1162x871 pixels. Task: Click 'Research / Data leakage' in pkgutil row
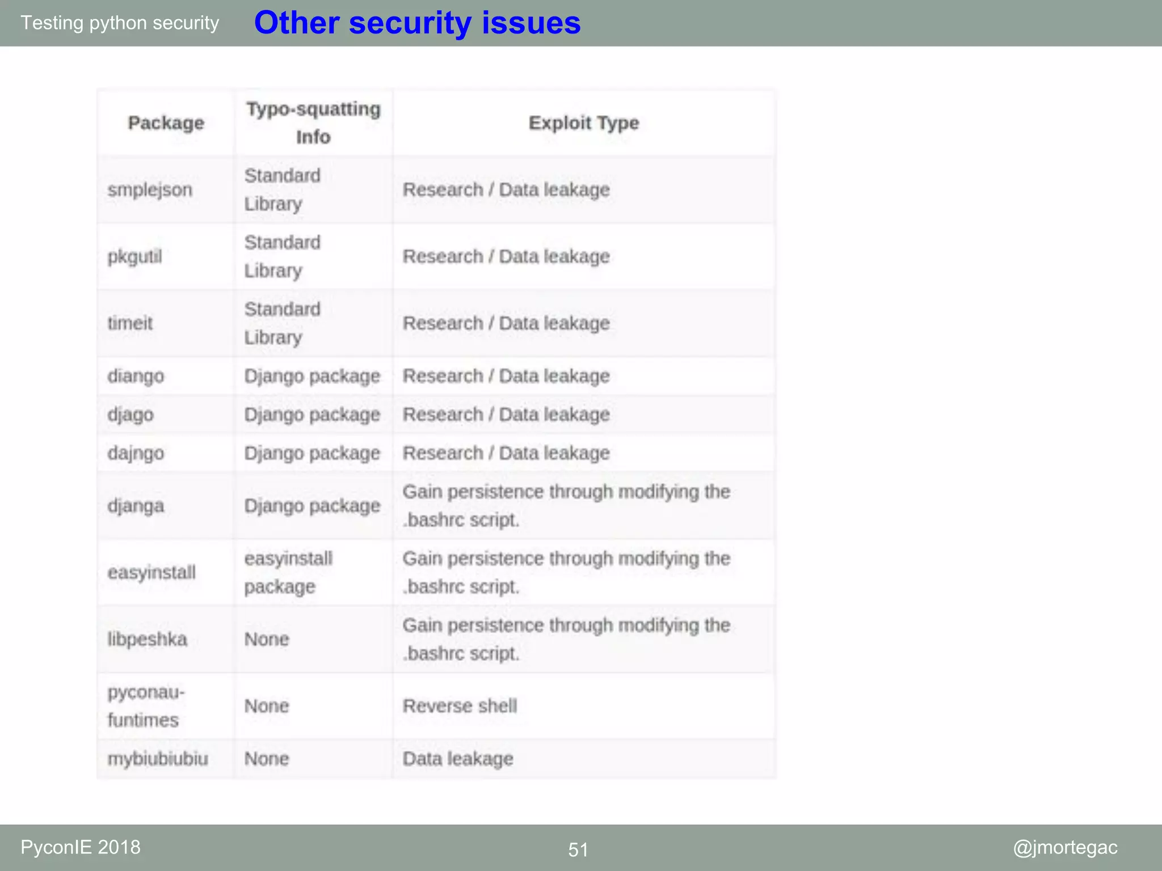(506, 257)
